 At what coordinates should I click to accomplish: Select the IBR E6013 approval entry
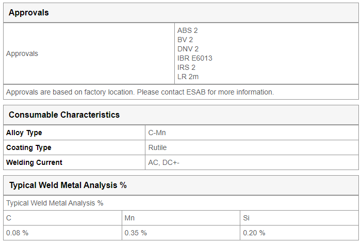pos(194,58)
